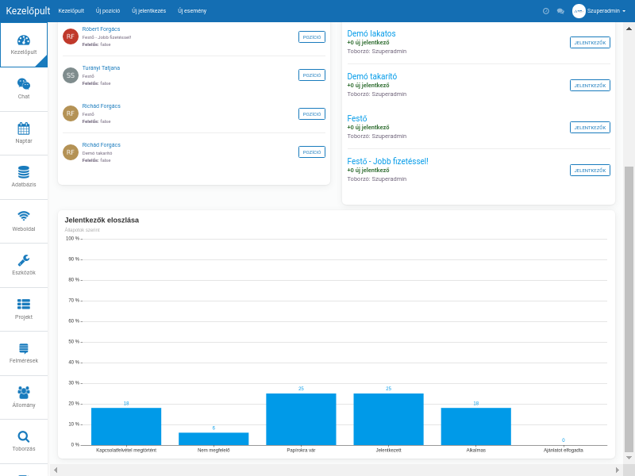
Task: Click the vertical scrollbar thumb
Action: pyautogui.click(x=629, y=309)
